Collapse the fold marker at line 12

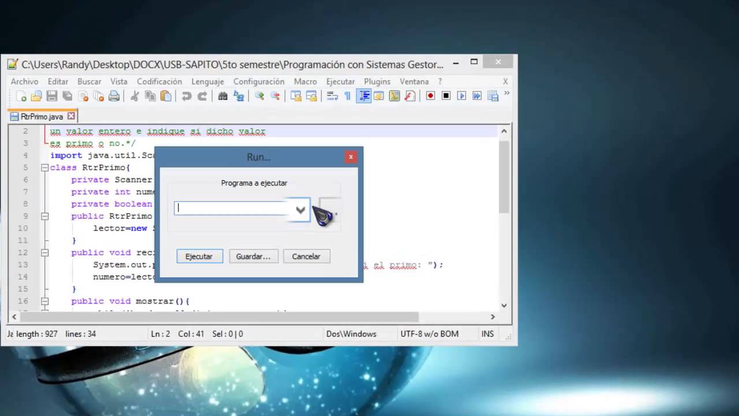[x=44, y=252]
